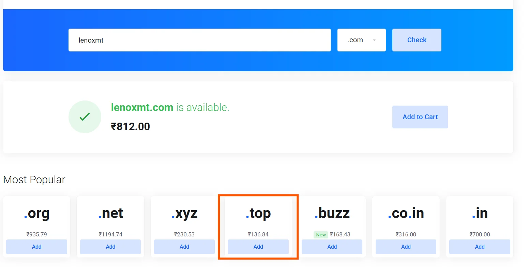Add the .in domain extension
The width and height of the screenshot is (529, 280).
click(x=480, y=247)
